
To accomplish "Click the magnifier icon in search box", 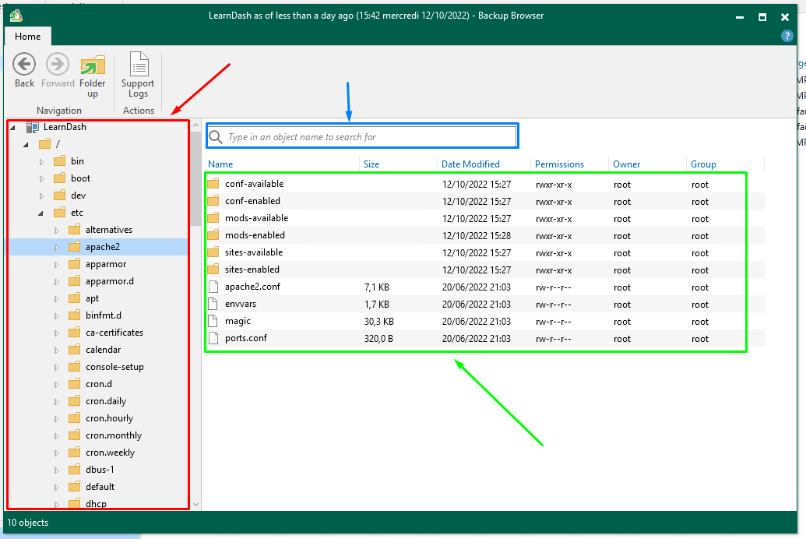I will (x=216, y=137).
